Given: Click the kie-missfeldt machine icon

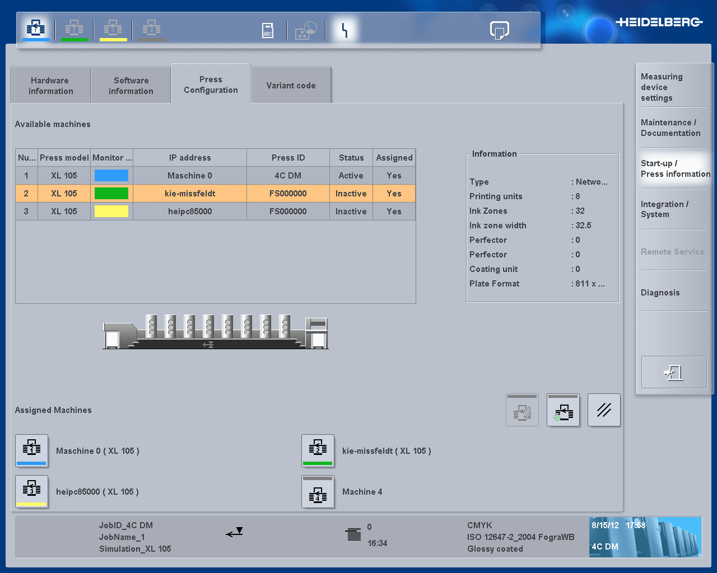Looking at the screenshot, I should point(318,451).
